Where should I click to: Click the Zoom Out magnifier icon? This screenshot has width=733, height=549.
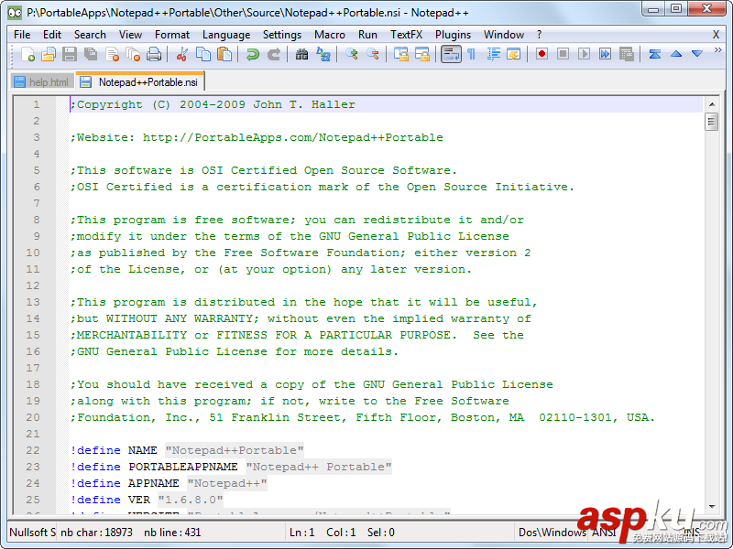coord(373,54)
